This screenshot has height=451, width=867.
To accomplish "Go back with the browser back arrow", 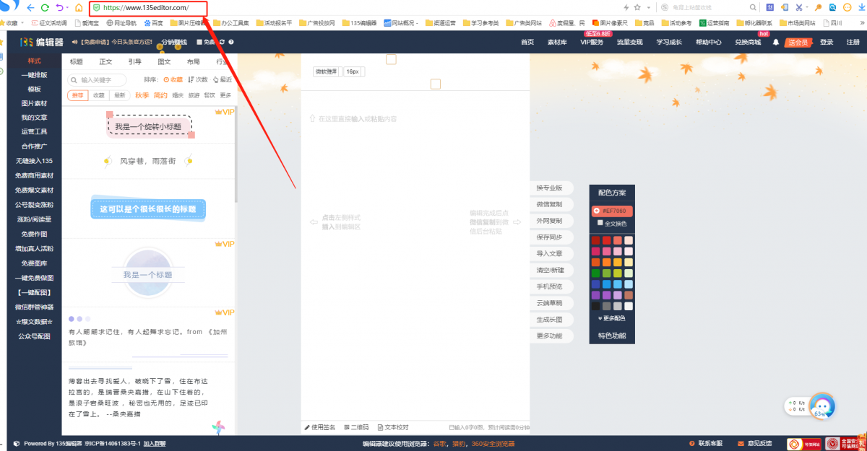I will click(30, 7).
